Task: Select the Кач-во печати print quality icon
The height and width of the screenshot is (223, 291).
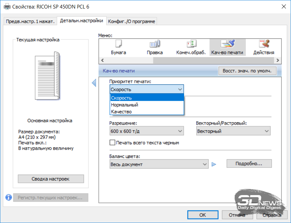Action: click(x=227, y=47)
